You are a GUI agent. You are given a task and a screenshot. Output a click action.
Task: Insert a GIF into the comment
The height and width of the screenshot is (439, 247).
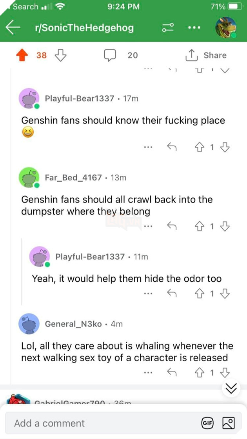(x=207, y=423)
